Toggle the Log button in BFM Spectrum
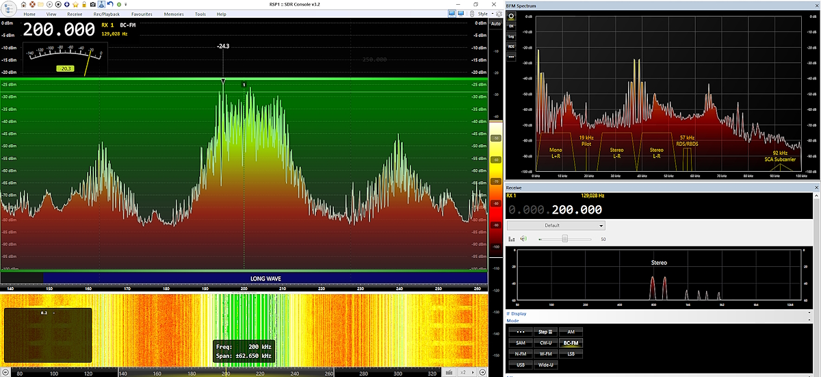The height and width of the screenshot is (377, 821). click(511, 36)
